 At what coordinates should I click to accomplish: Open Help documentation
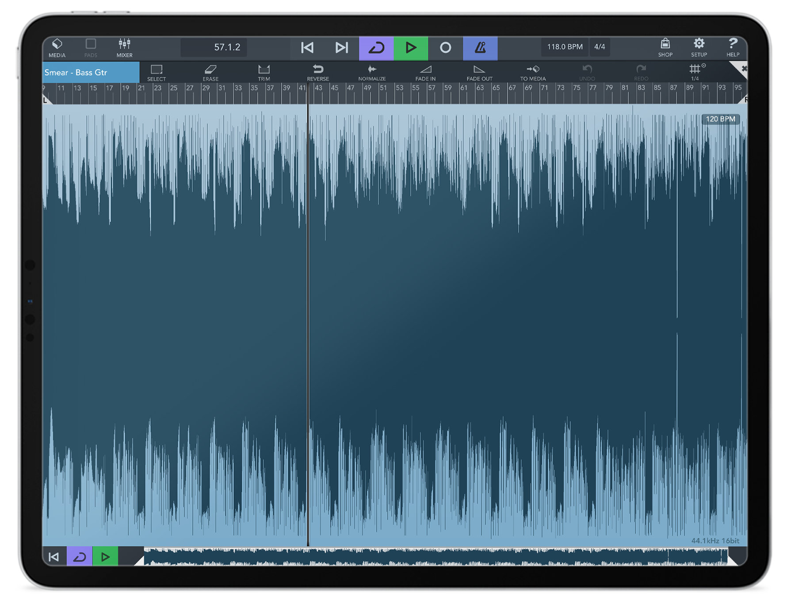tap(733, 46)
